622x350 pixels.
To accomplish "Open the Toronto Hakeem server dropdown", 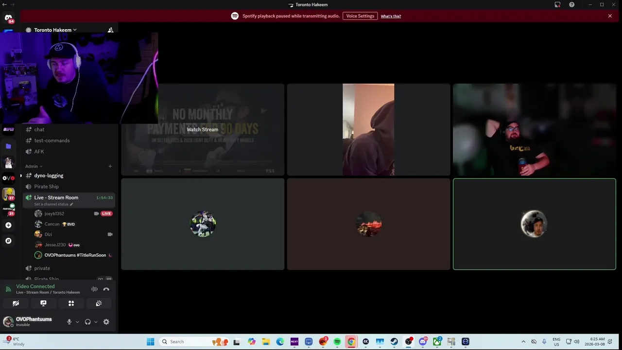I will (x=55, y=30).
